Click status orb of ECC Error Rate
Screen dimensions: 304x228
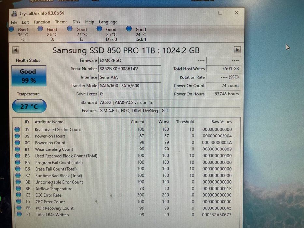click(x=19, y=195)
